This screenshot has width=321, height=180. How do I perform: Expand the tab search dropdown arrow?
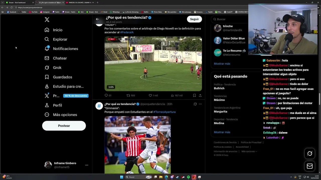(2, 2)
